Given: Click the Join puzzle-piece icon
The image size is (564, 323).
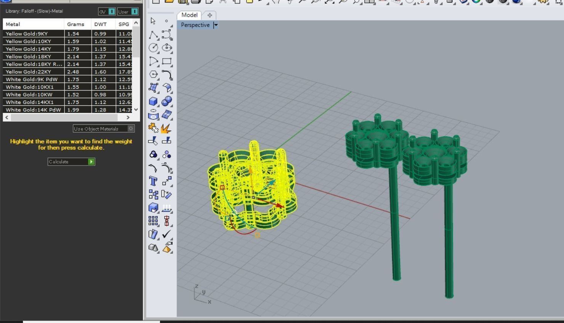Looking at the screenshot, I should coord(153,128).
